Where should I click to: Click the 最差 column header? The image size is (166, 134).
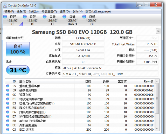101,81
